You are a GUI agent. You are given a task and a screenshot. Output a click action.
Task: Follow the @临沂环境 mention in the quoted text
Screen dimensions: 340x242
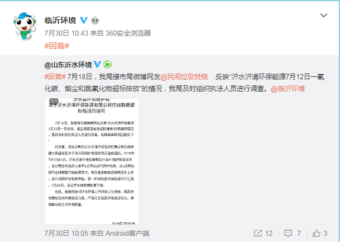[x=288, y=89]
